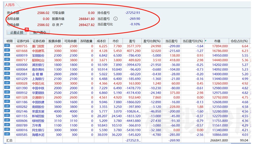Open detail icon for 600028 中国石化

pyautogui.click(x=7, y=83)
